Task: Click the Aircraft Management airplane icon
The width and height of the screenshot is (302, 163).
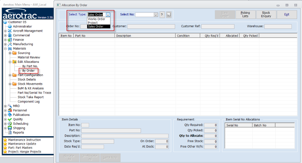Action: click(x=10, y=31)
